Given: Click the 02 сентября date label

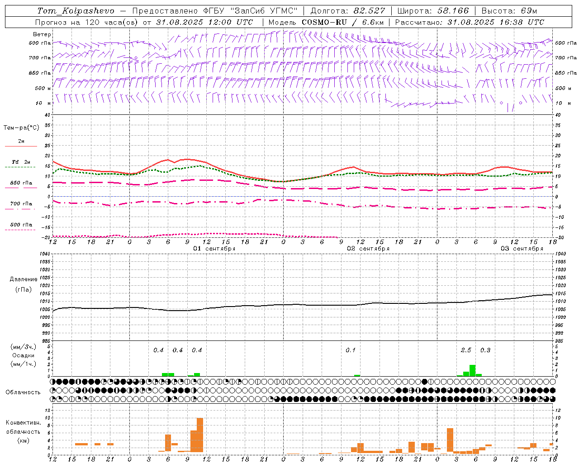Looking at the screenshot, I should (368, 249).
